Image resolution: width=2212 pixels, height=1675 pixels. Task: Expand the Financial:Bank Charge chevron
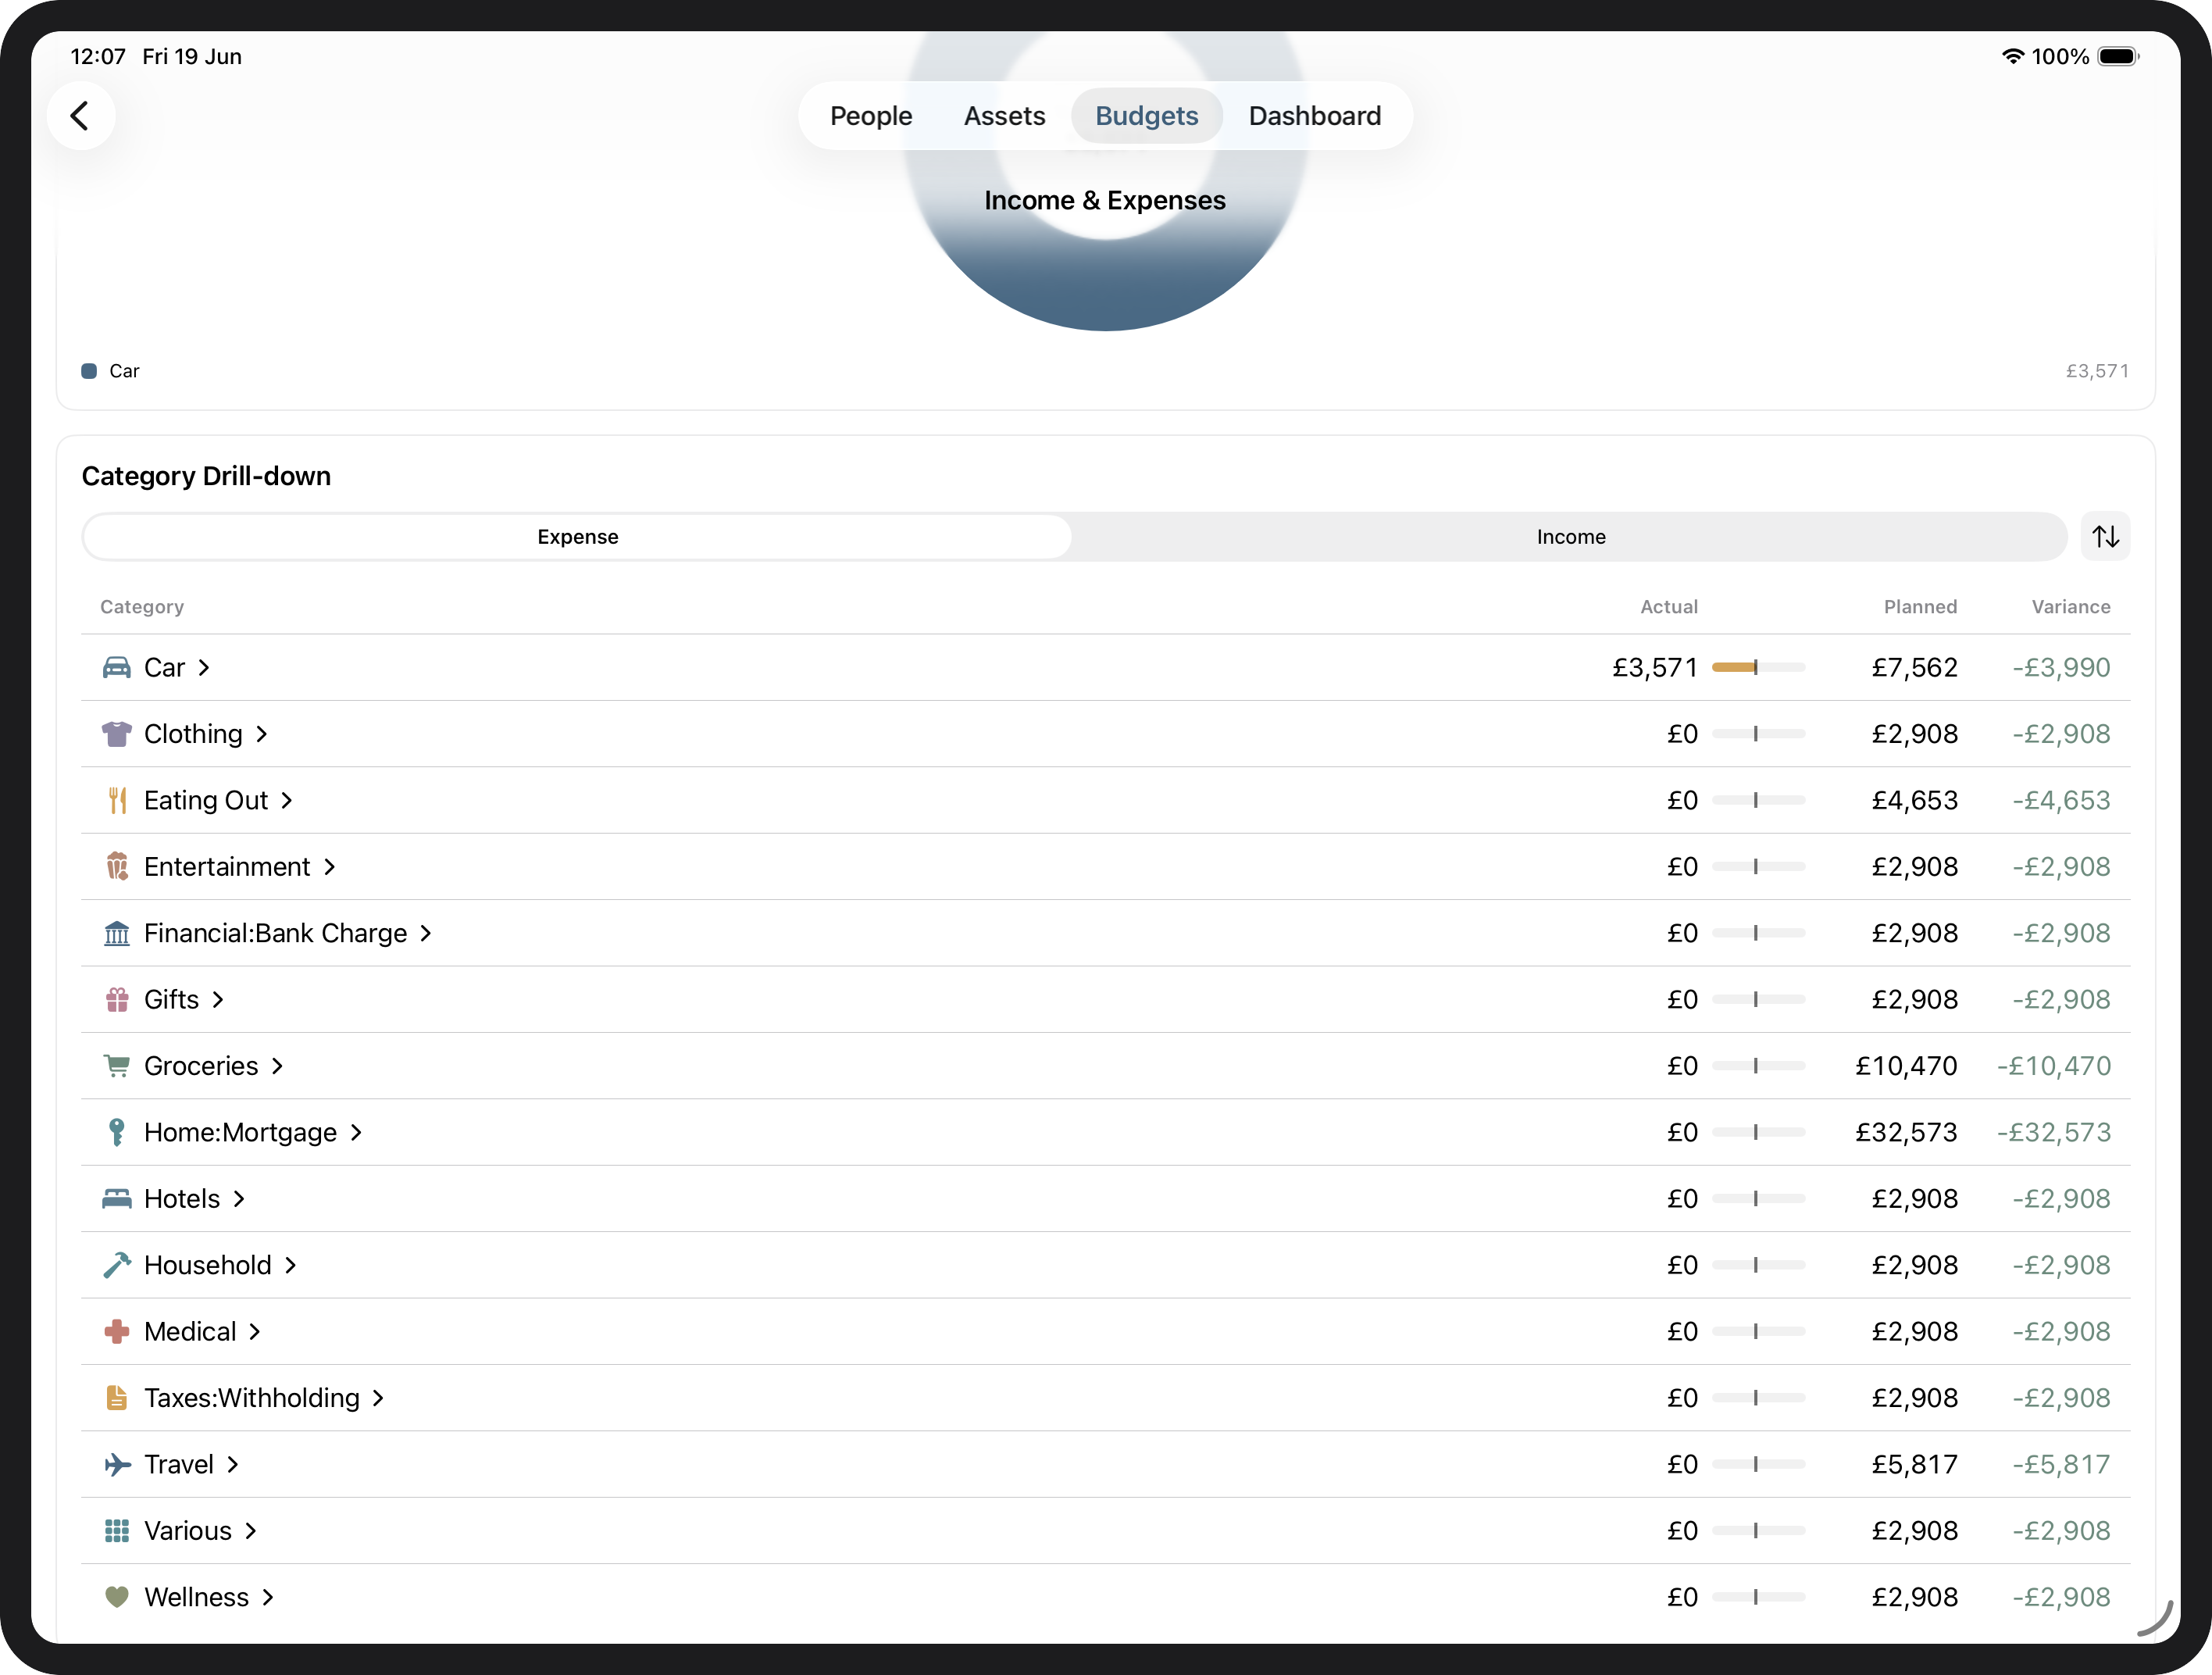pos(426,934)
